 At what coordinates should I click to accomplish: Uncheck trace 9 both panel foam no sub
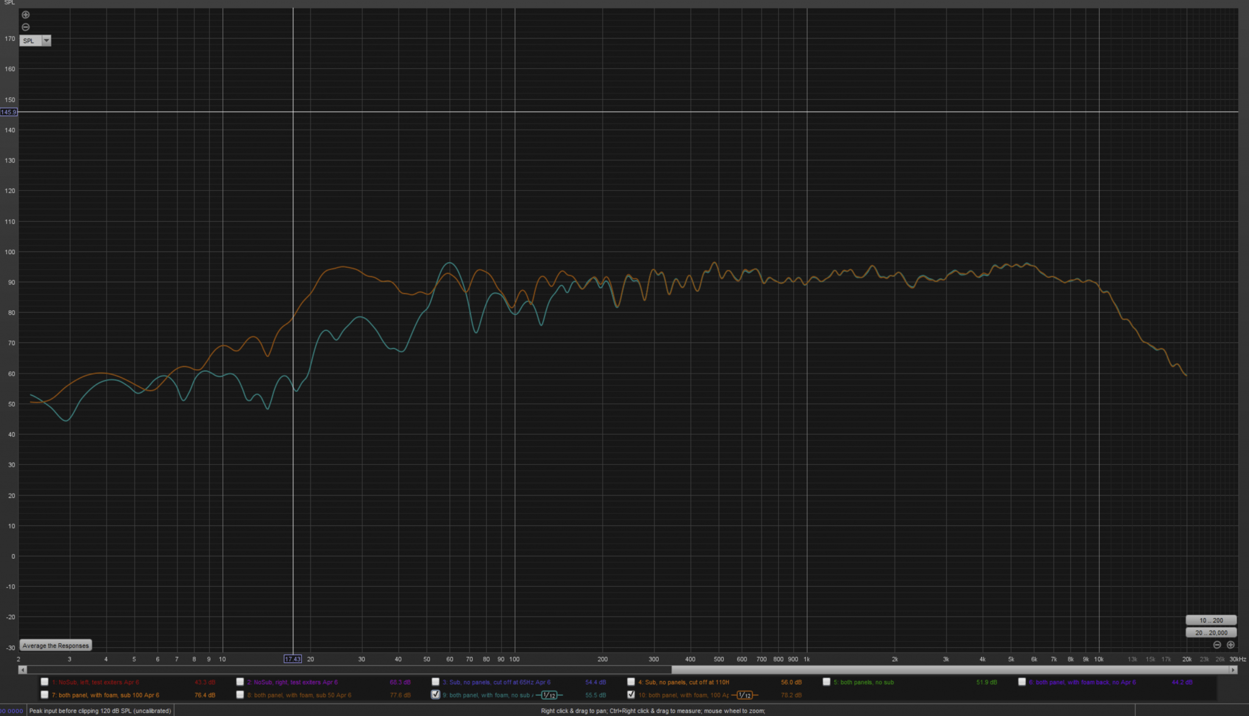[435, 695]
